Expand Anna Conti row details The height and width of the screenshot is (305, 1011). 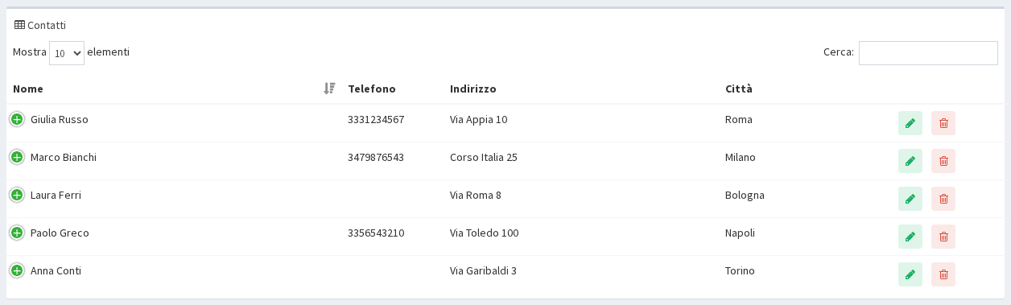point(17,270)
